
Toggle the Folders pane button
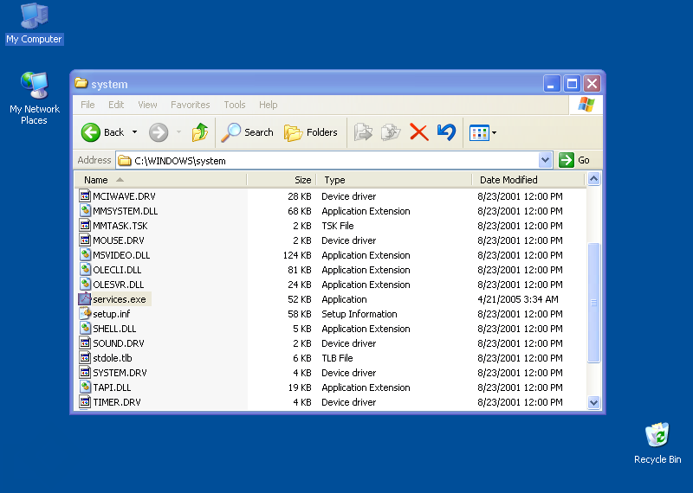point(311,132)
